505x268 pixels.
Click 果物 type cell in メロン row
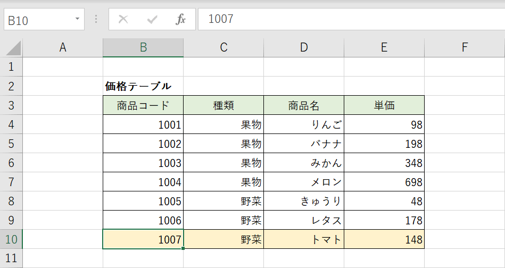click(x=223, y=182)
